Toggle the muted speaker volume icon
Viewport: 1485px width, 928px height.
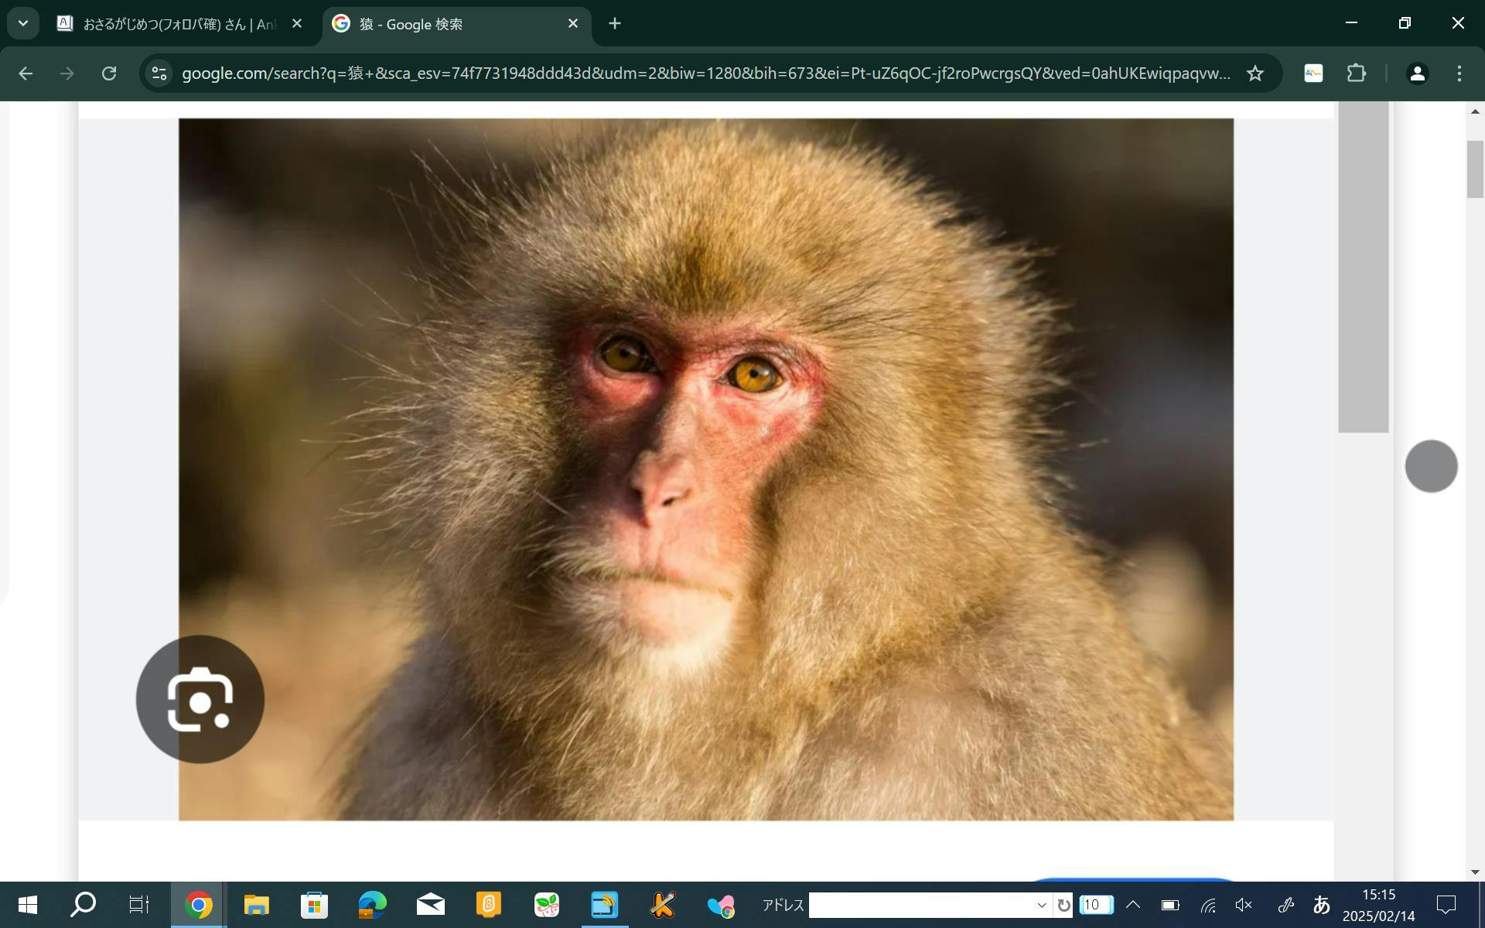click(1244, 905)
